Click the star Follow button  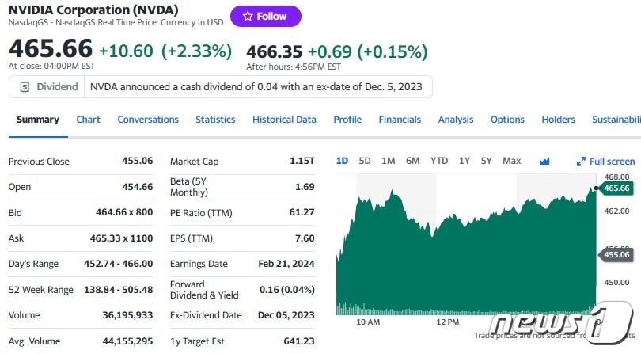(x=265, y=16)
